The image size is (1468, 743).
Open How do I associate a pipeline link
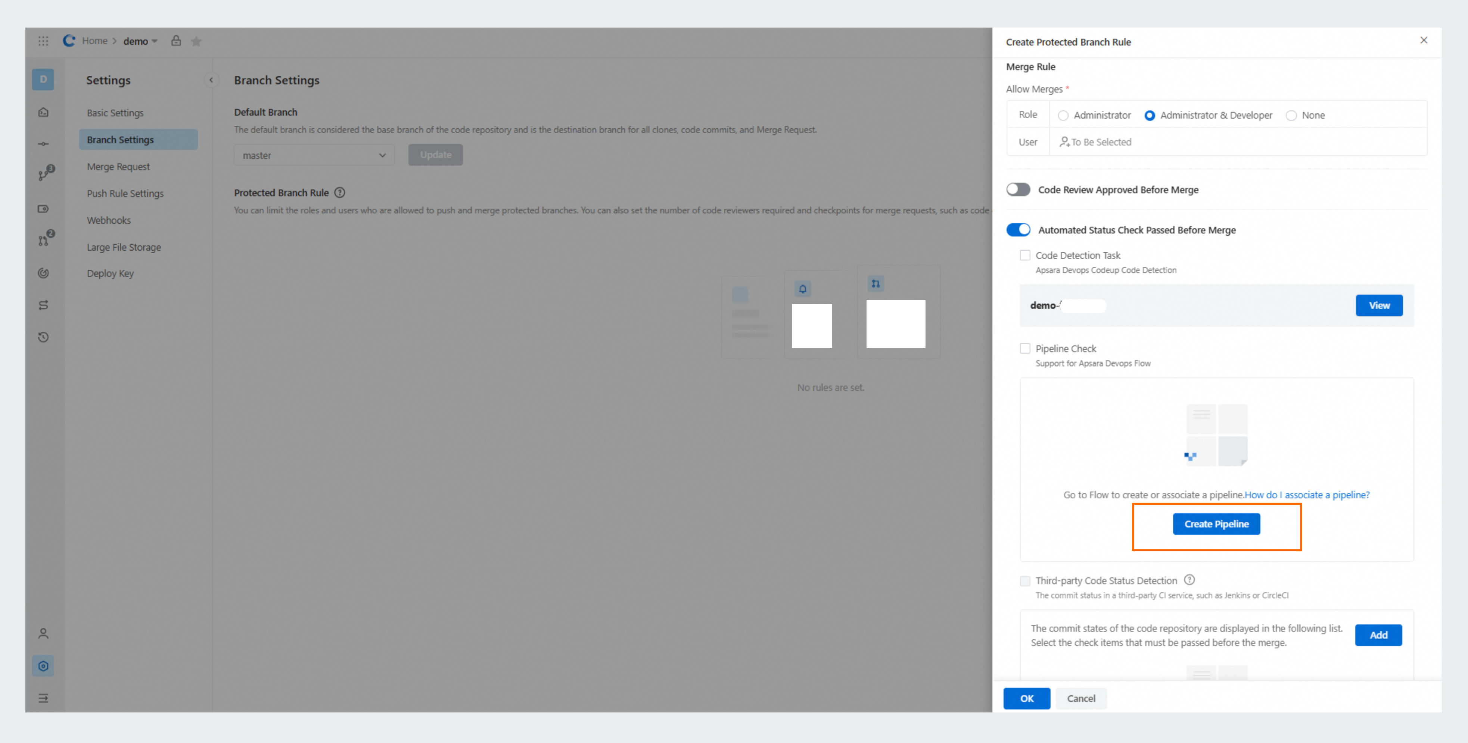pos(1307,495)
